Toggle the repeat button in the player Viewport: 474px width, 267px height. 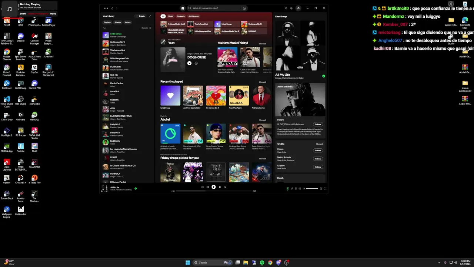225,187
